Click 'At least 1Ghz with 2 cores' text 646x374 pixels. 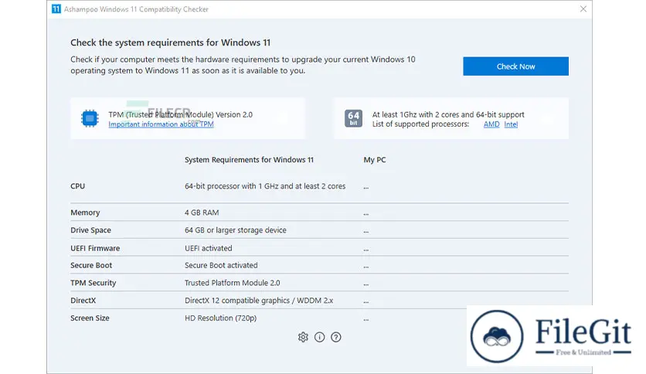448,114
